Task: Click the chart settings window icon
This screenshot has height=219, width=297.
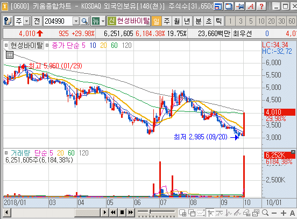Action: tap(256, 213)
